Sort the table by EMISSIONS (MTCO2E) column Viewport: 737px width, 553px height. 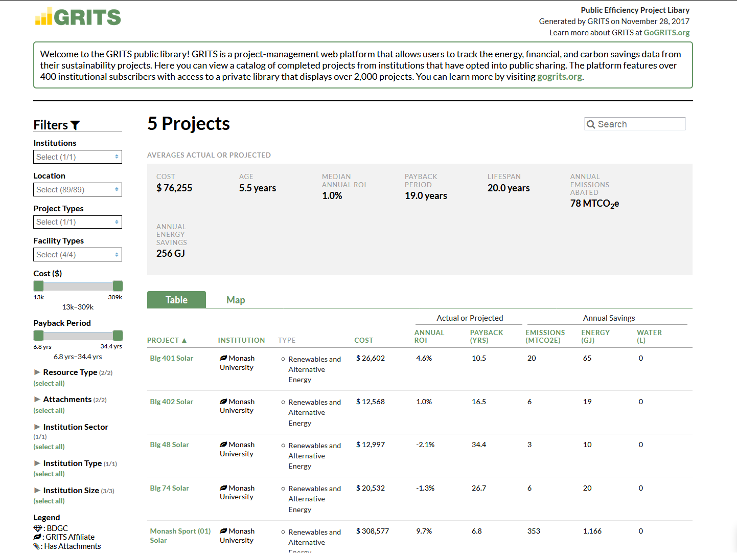[x=545, y=336]
